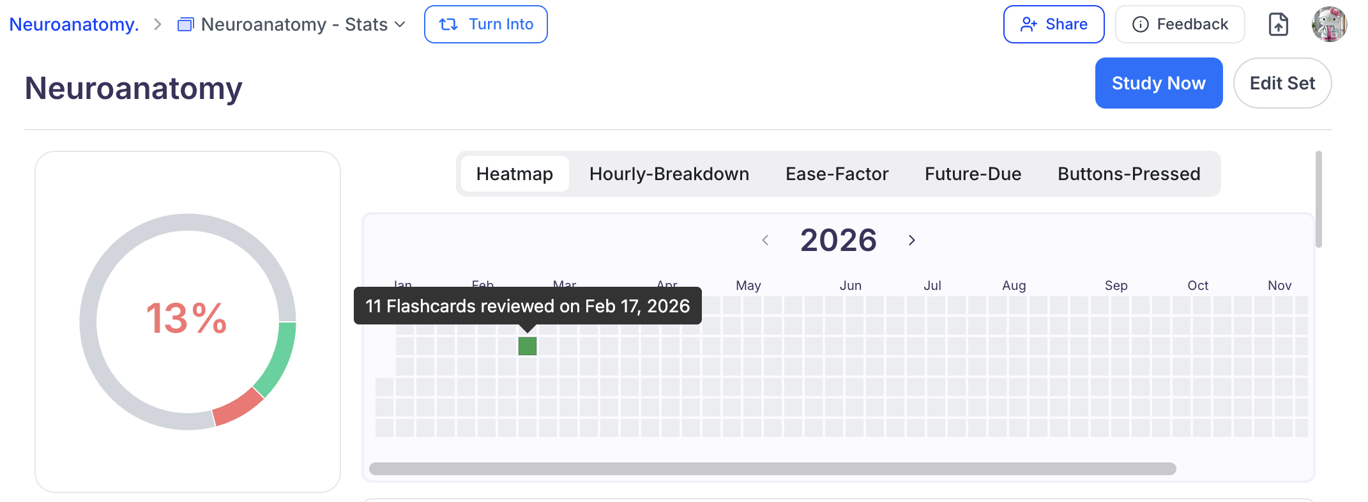This screenshot has height=502, width=1368.
Task: Select the year 2026 heading
Action: tap(839, 240)
